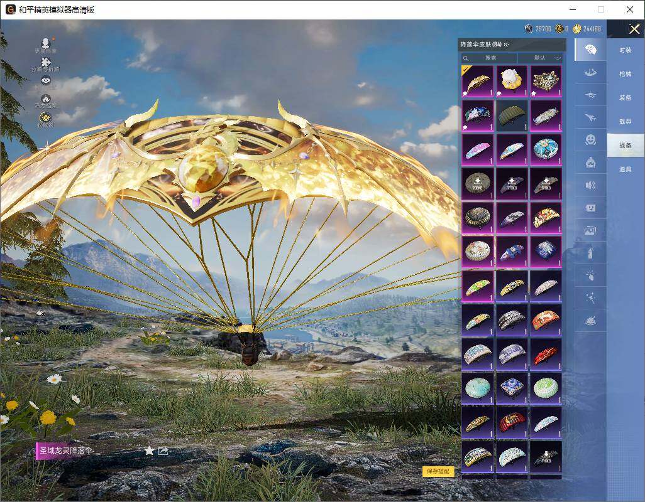Click the 圣域龙灵降落伞 name label

pyautogui.click(x=66, y=451)
